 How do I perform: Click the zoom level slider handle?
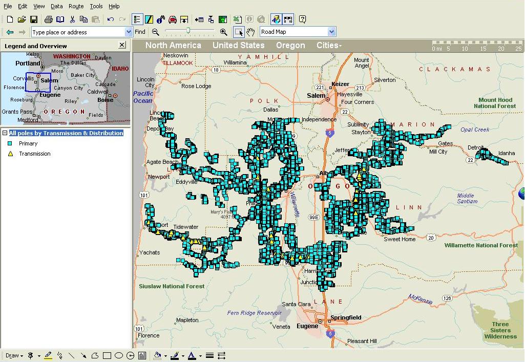[188, 31]
